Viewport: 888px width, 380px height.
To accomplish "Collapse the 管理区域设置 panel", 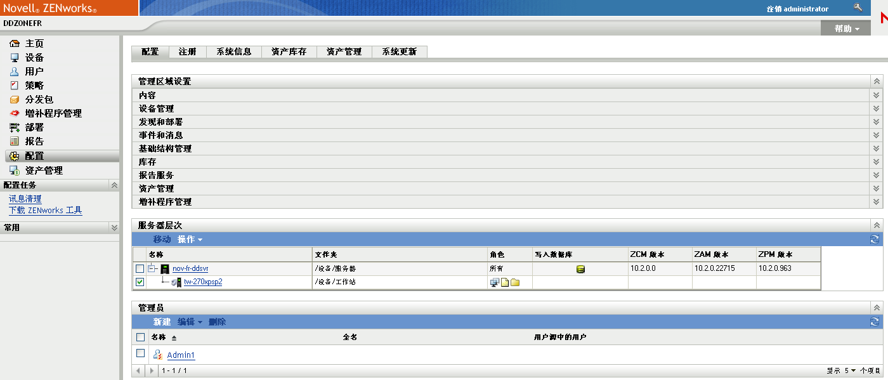I will (877, 82).
